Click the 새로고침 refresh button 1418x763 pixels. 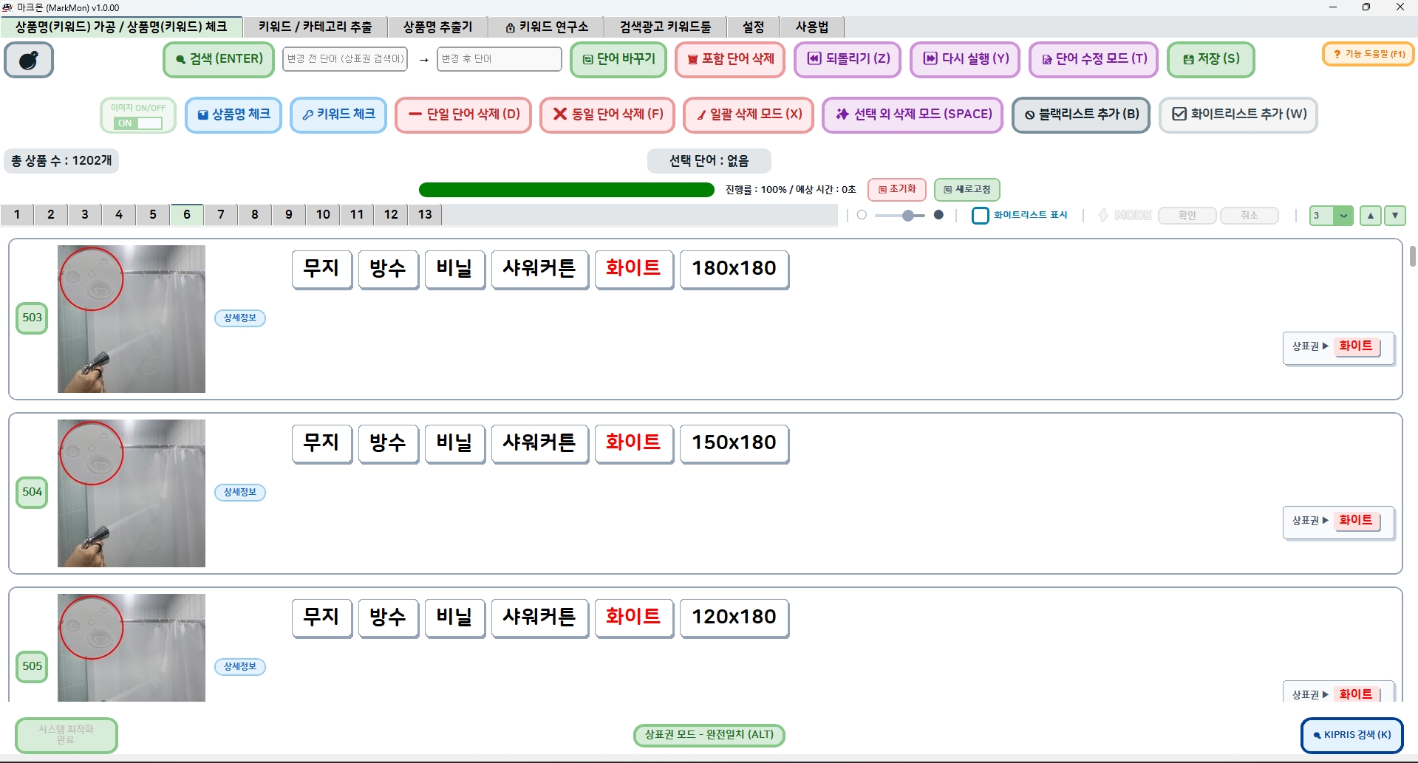(967, 189)
